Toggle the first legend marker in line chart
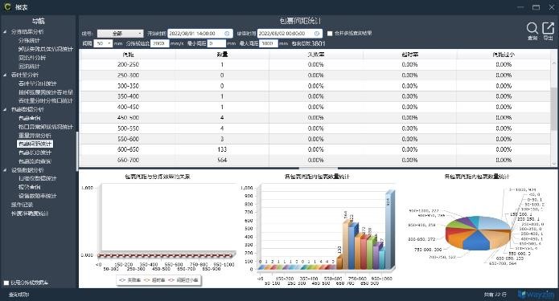Image resolution: width=559 pixels, height=301 pixels. [122, 280]
